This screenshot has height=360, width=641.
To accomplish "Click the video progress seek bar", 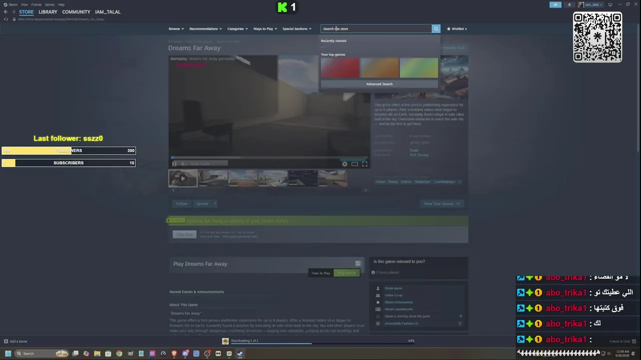I will 269,157.
